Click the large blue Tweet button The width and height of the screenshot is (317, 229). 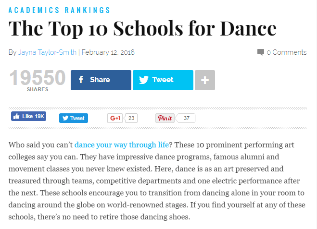point(163,80)
